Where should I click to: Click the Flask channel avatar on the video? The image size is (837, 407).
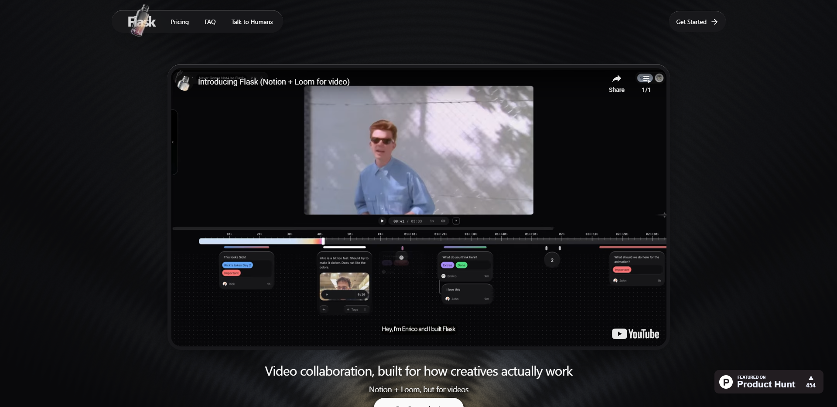[184, 82]
